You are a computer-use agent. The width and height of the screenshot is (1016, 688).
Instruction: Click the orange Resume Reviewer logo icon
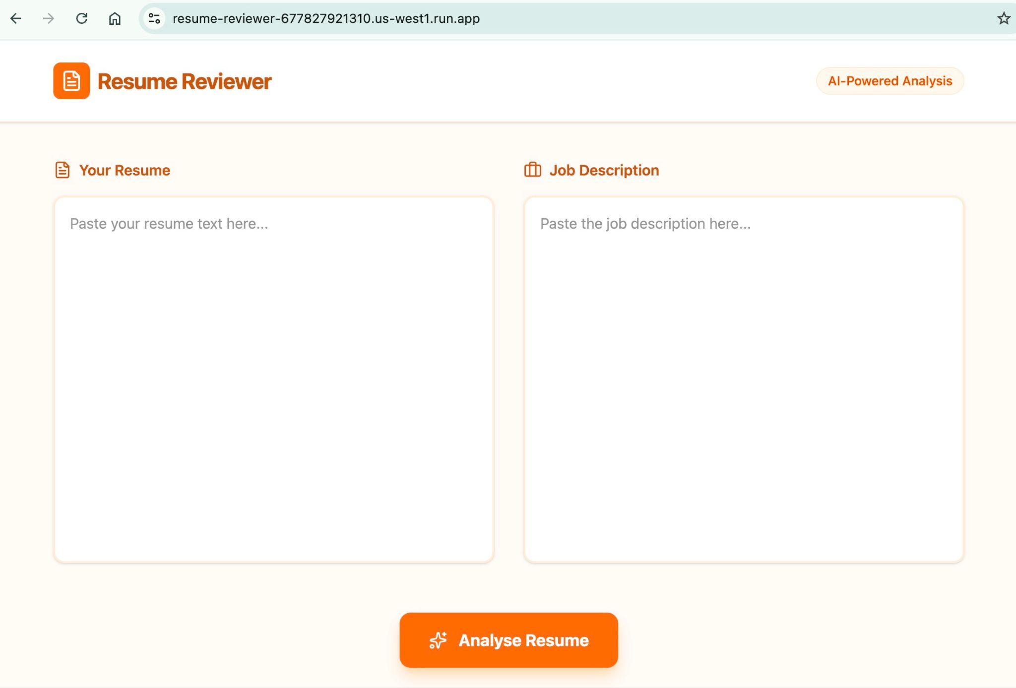[x=71, y=81]
